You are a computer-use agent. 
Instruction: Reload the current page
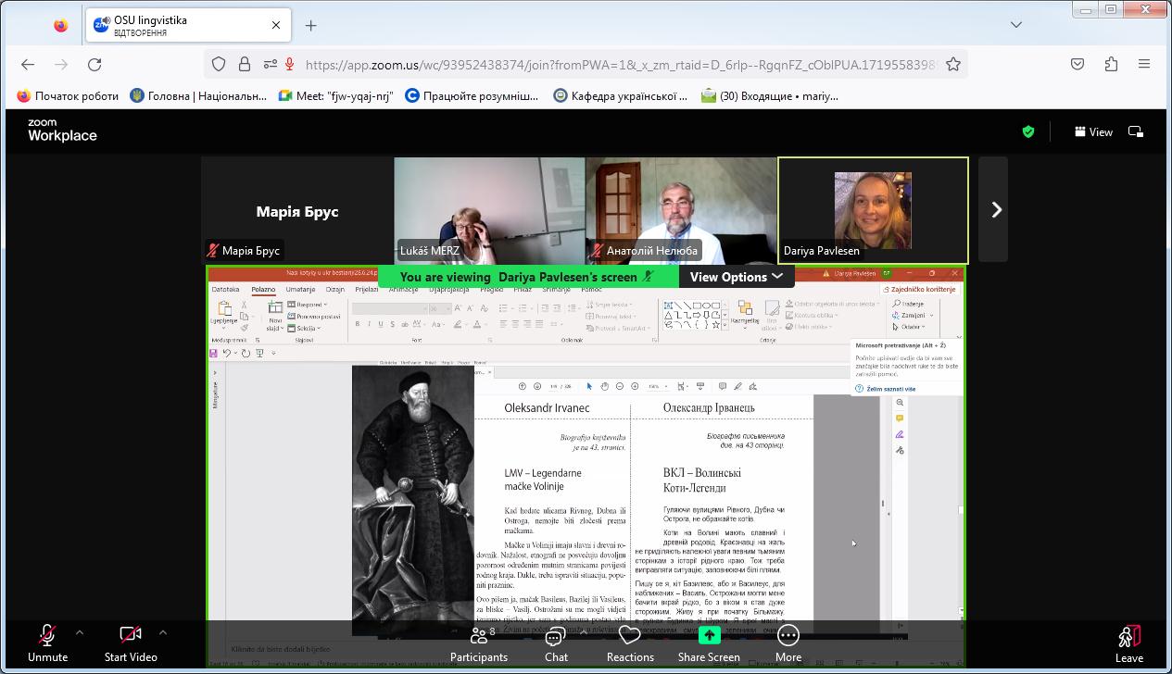[x=95, y=64]
